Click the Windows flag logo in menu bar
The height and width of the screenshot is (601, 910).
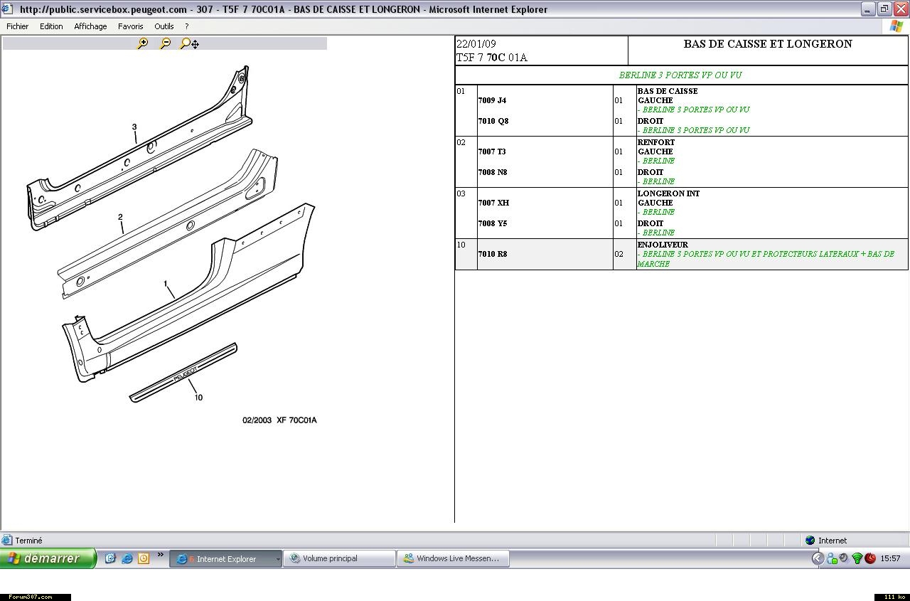pos(896,26)
